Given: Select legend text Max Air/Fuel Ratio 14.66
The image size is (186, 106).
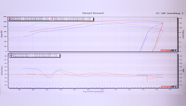Looking at the screenshot, I should coord(32,56).
